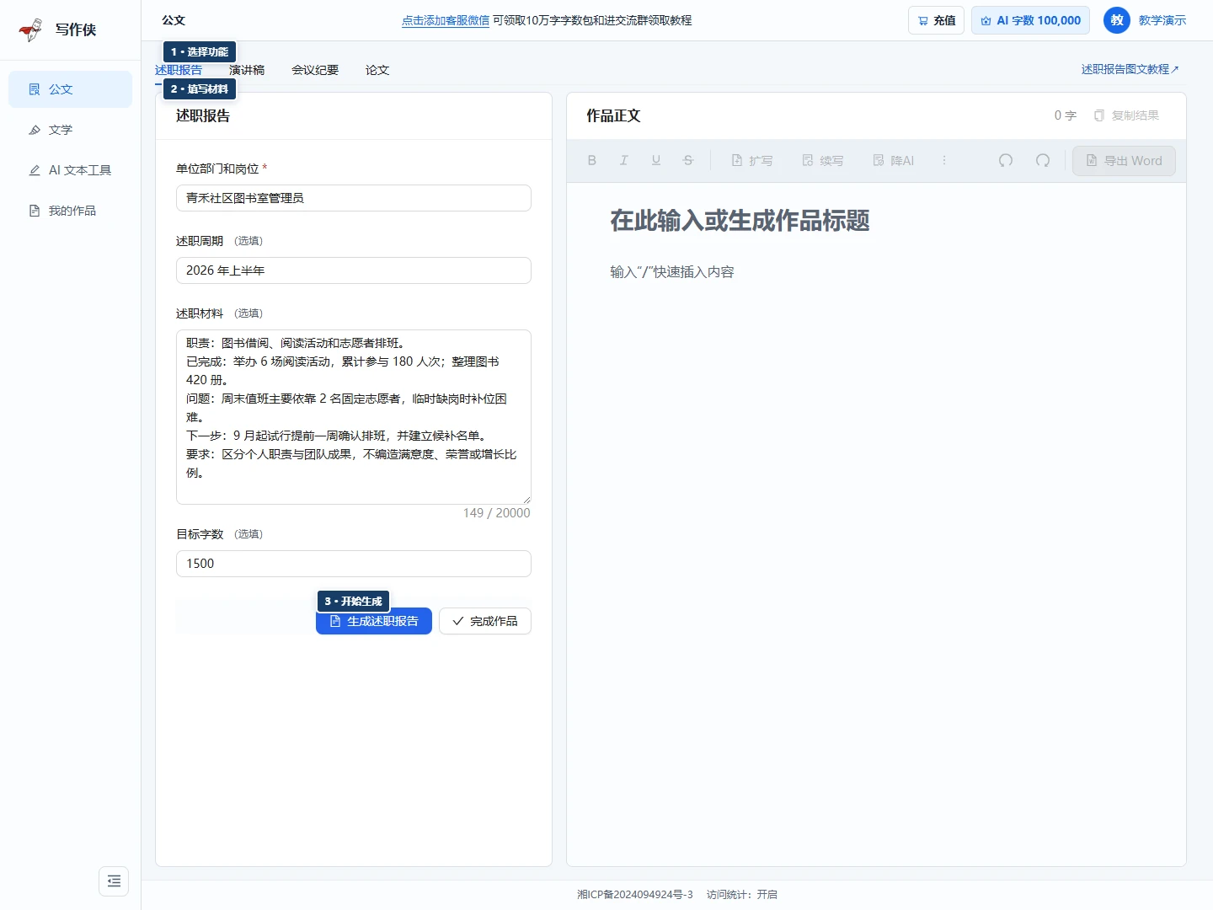Apply strikethrough formatting in the editor toolbar
1213x910 pixels.
coord(688,160)
